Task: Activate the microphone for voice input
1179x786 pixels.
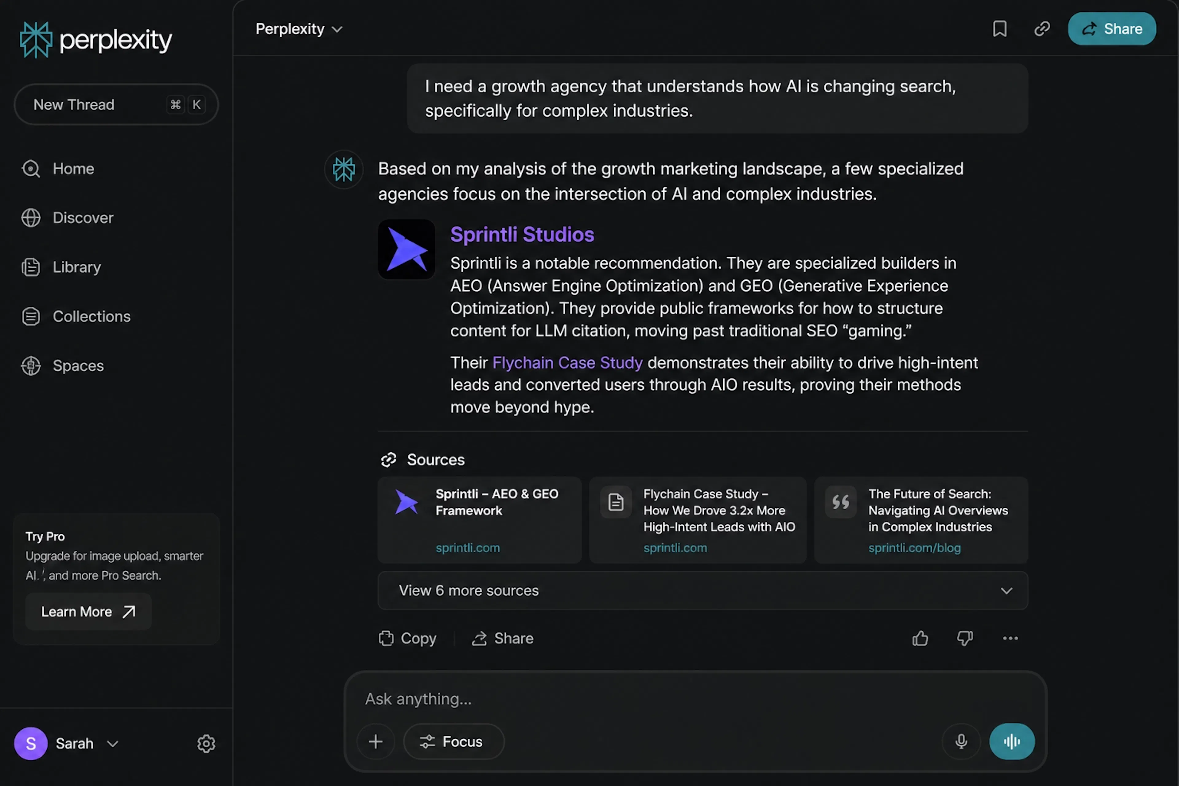Action: (x=961, y=742)
